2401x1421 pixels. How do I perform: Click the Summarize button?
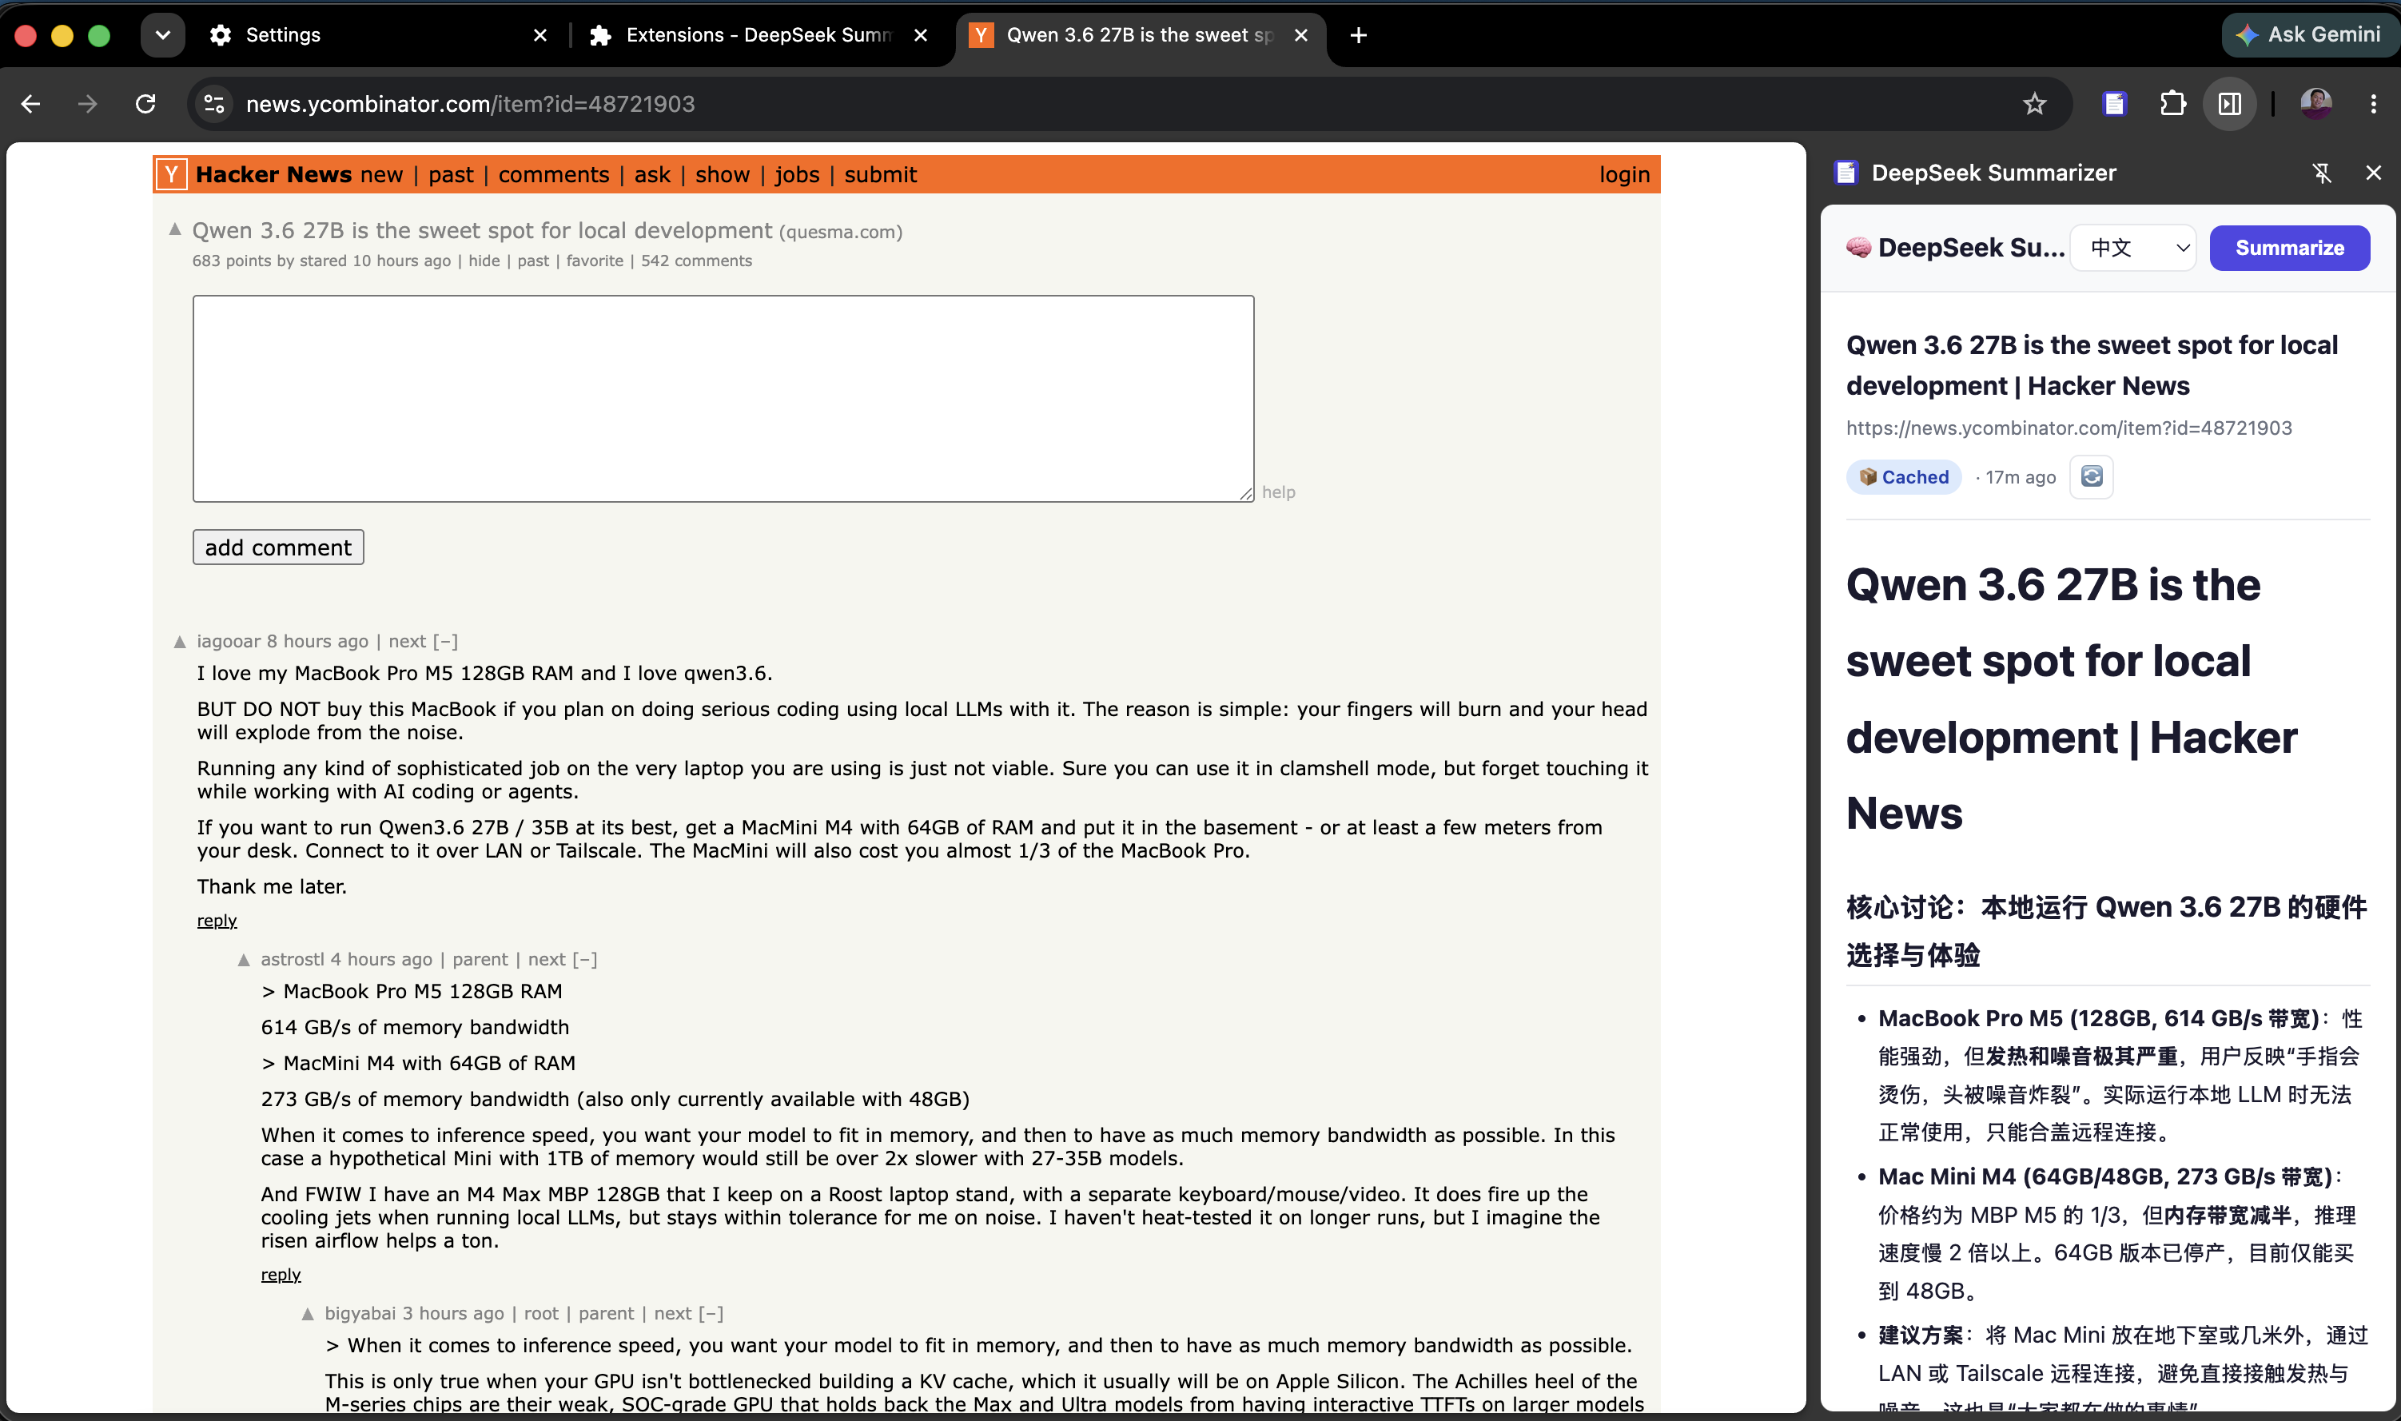[2289, 248]
